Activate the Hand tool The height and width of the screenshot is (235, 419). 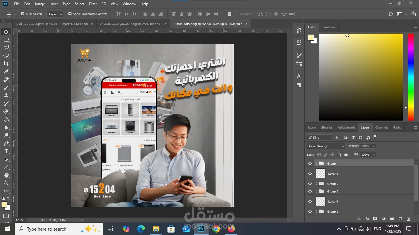6,175
